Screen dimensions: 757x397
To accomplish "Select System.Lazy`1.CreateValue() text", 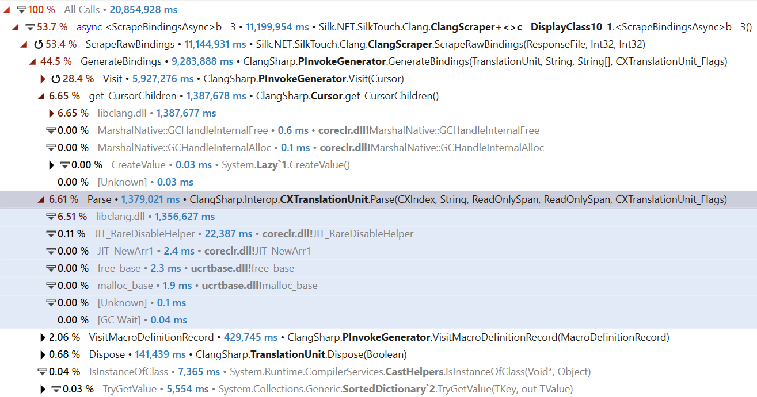I will 284,165.
